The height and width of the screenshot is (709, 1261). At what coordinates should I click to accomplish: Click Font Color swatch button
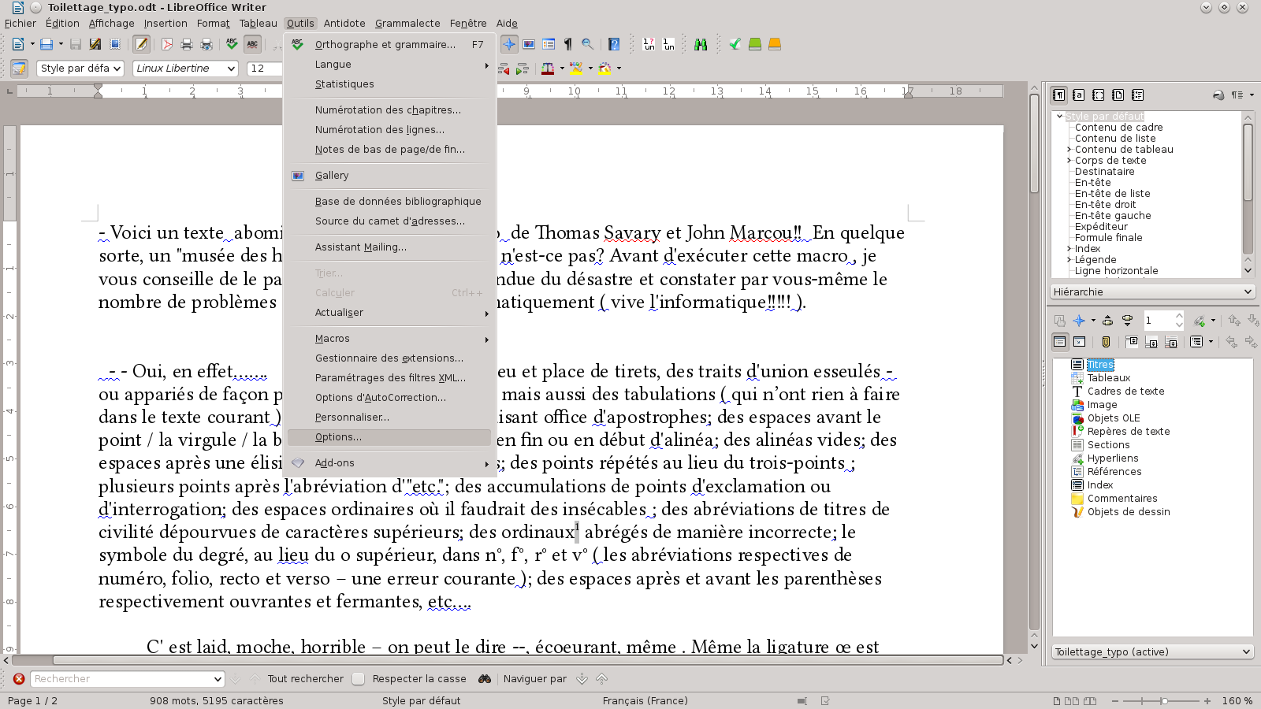548,69
